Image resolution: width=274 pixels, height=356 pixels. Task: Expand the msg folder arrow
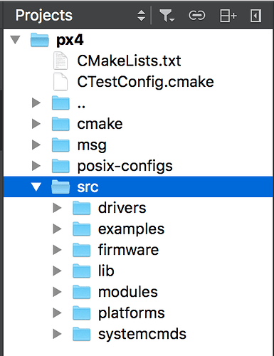(x=36, y=145)
